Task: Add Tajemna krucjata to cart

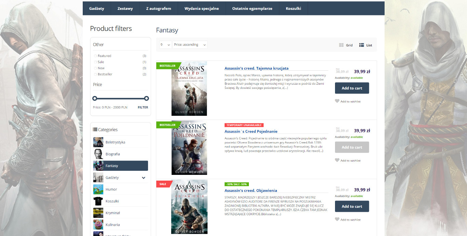Action: [352, 88]
